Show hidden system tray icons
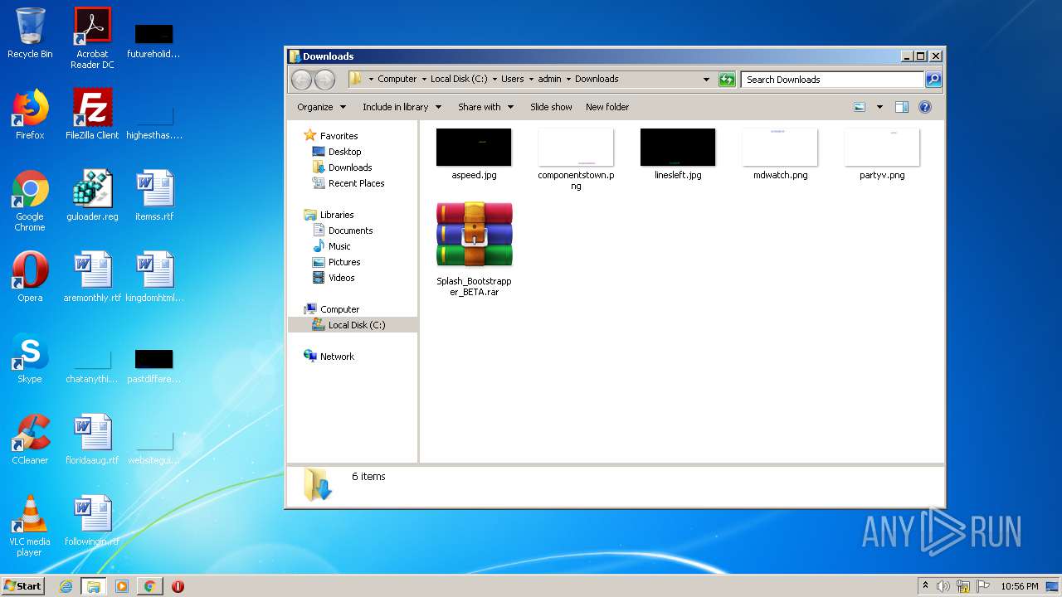The width and height of the screenshot is (1062, 597). coord(925,586)
